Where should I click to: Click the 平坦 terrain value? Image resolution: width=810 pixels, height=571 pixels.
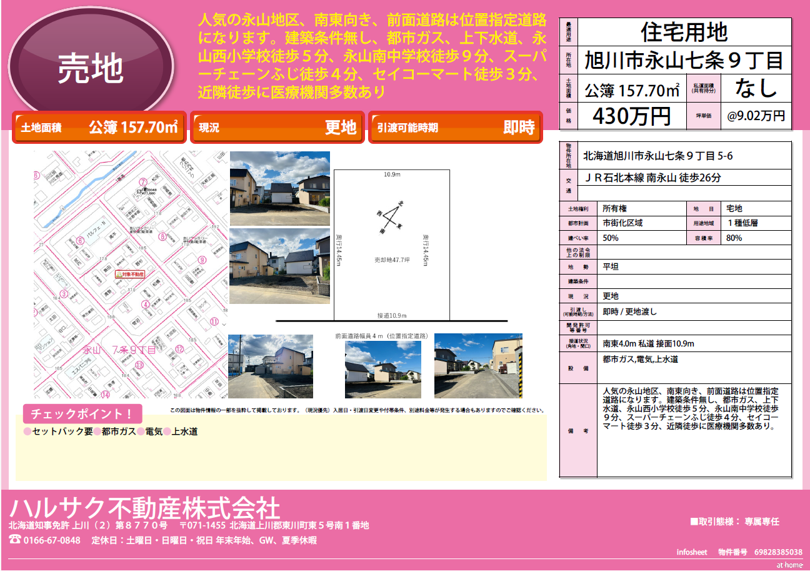tap(611, 267)
